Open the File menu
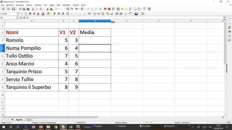Image resolution: width=232 pixels, height=130 pixels. point(3,5)
